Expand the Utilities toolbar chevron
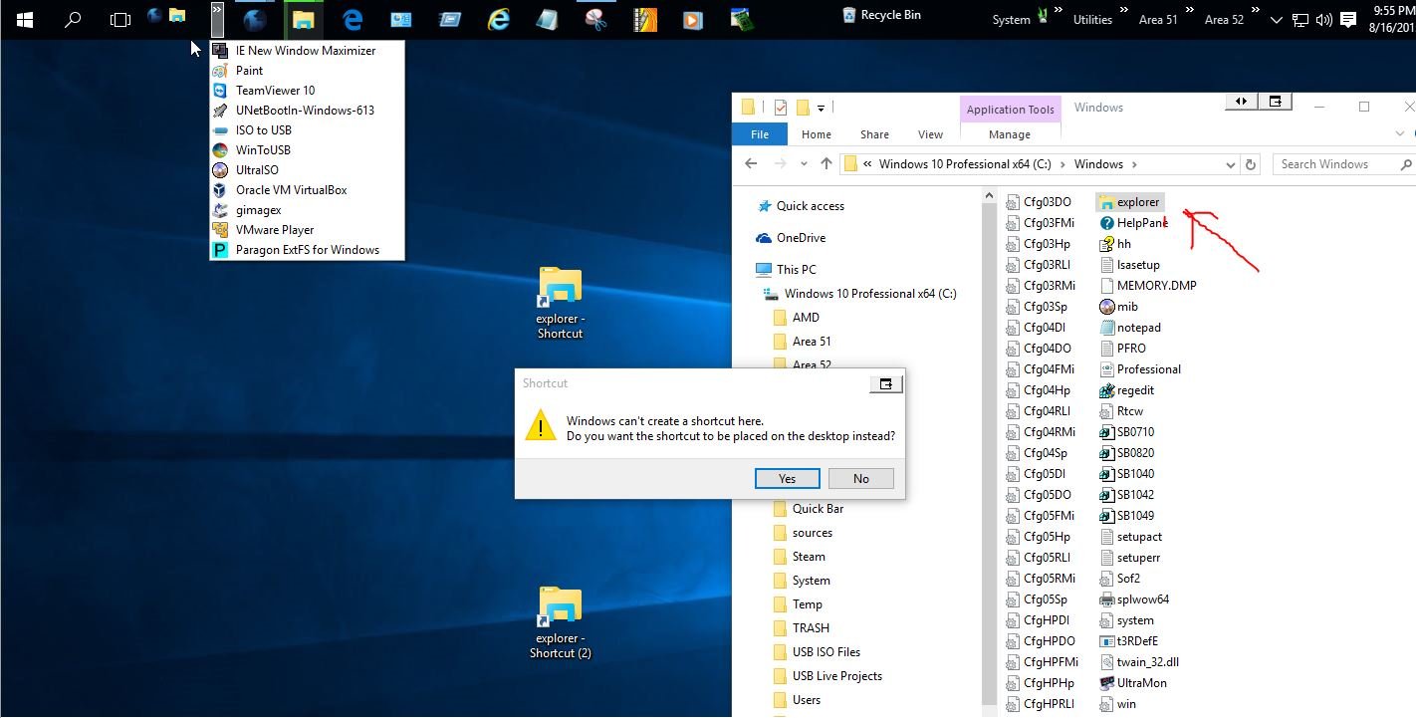 coord(1125,12)
